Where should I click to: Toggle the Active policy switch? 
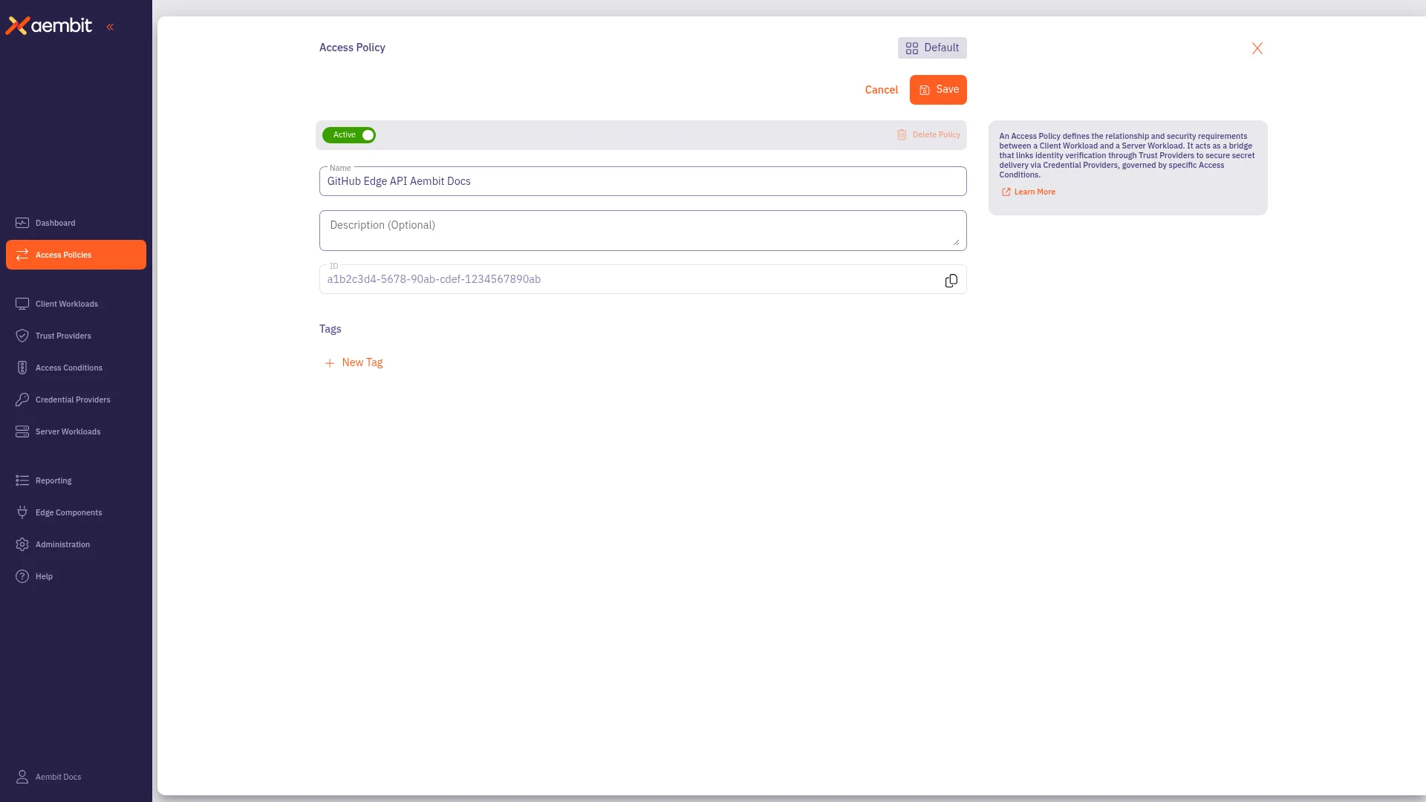(x=349, y=135)
